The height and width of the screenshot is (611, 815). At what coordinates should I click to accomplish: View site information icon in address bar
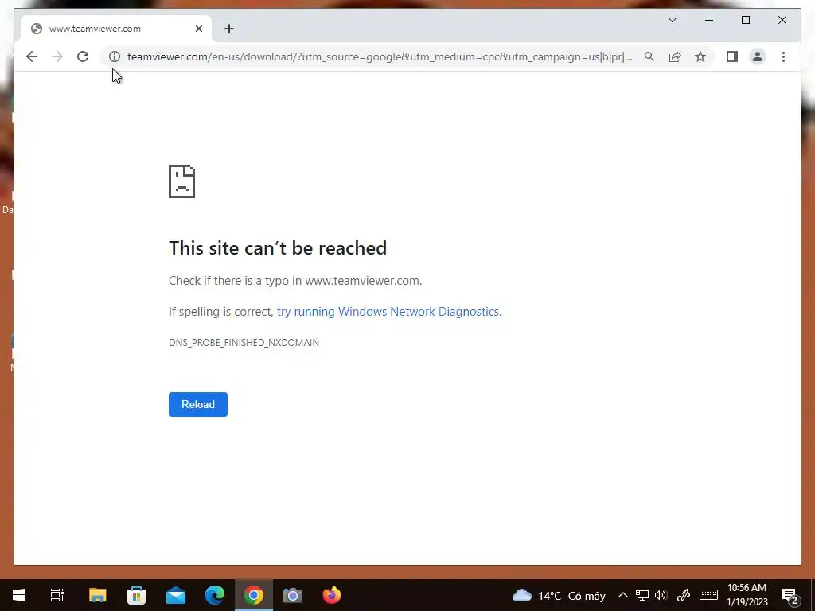[115, 56]
